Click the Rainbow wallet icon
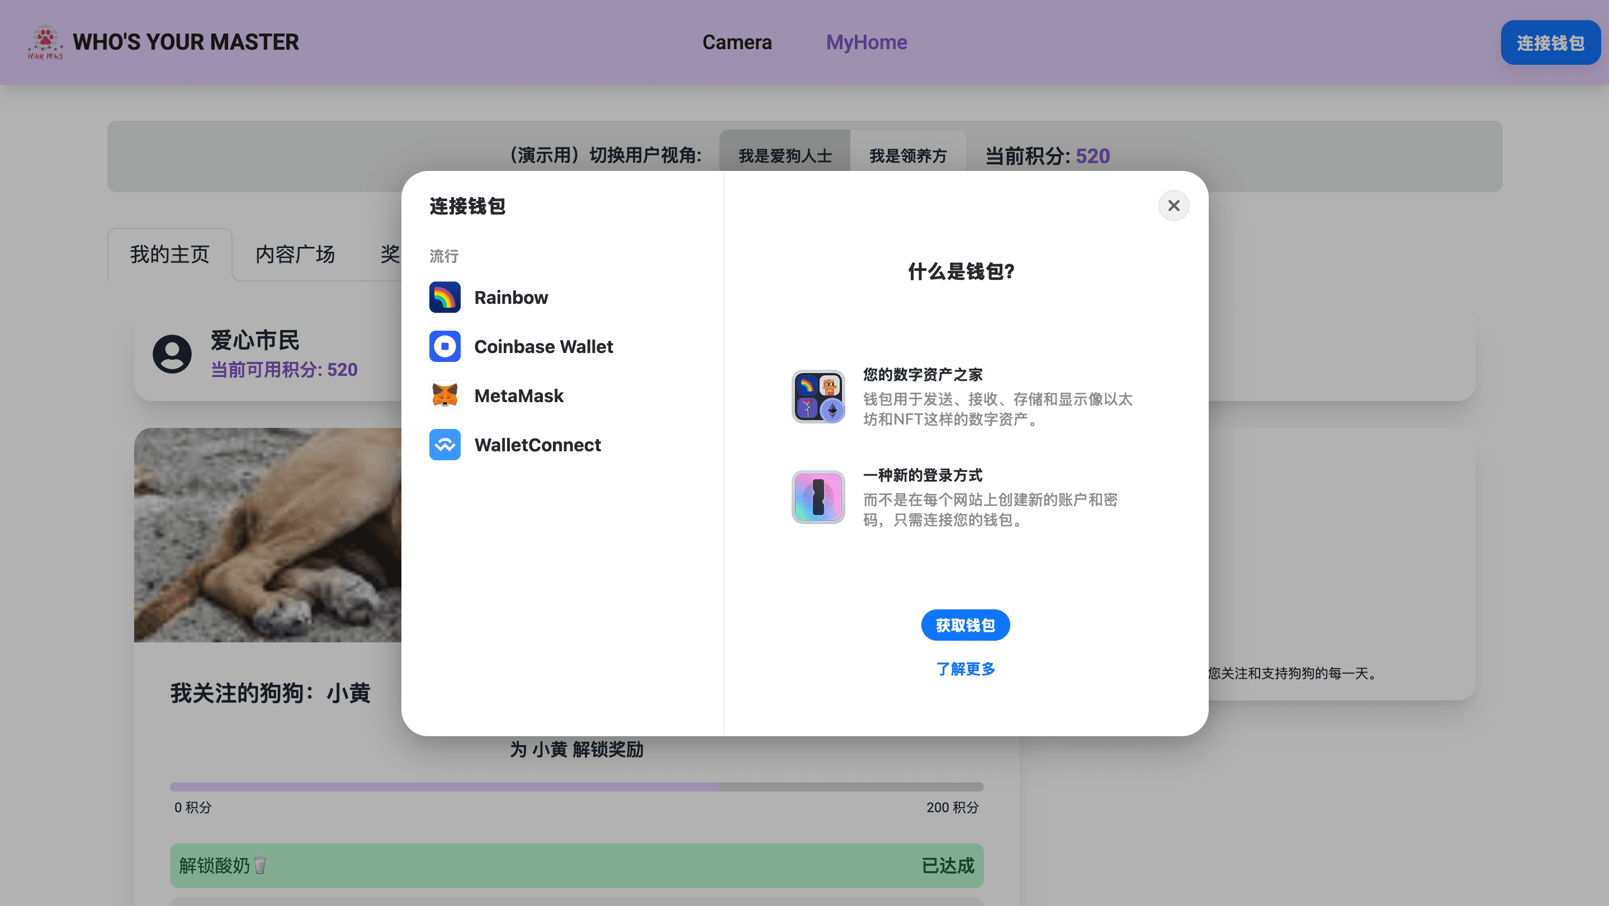Screen dimensions: 1609x906 pos(444,297)
